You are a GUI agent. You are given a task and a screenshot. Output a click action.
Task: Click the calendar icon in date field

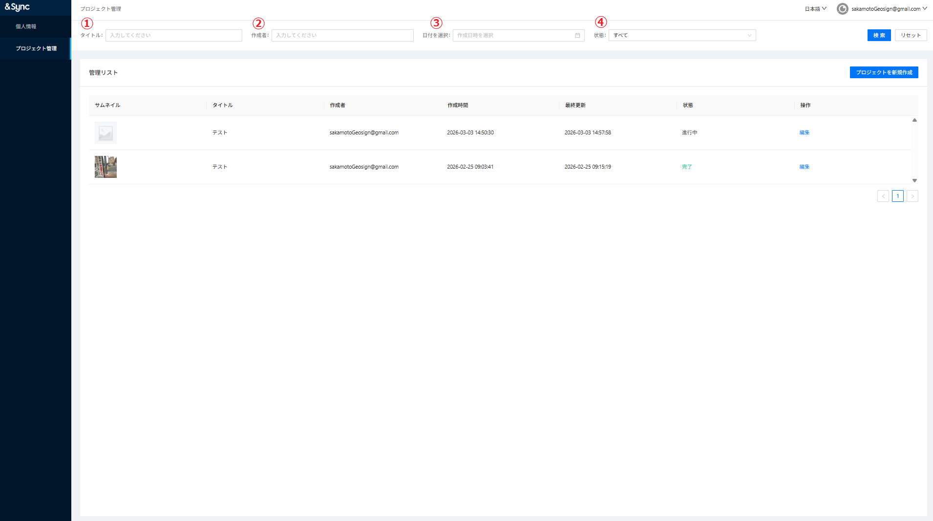(x=577, y=35)
